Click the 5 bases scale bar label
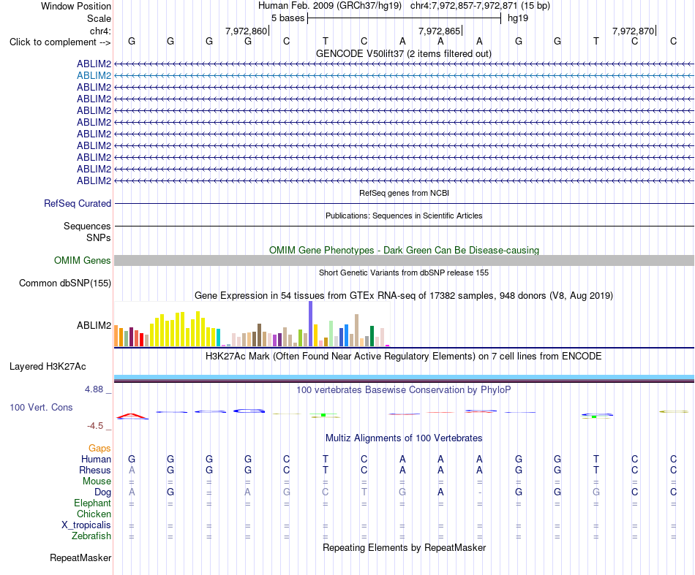 [288, 18]
